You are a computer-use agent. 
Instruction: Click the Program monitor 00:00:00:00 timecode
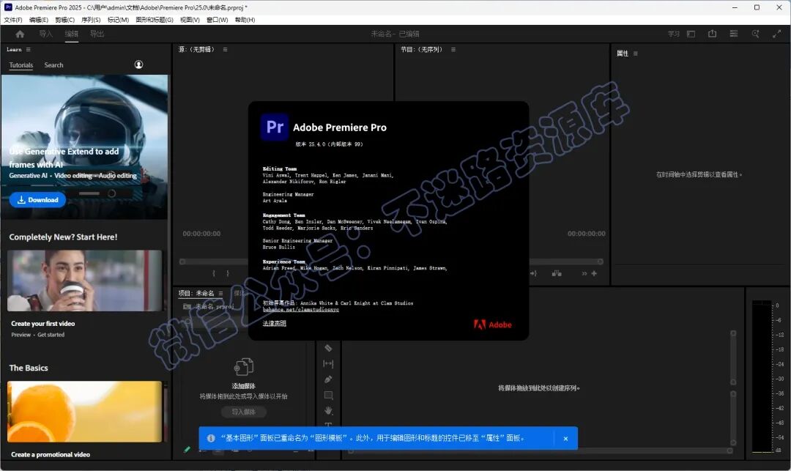(586, 234)
